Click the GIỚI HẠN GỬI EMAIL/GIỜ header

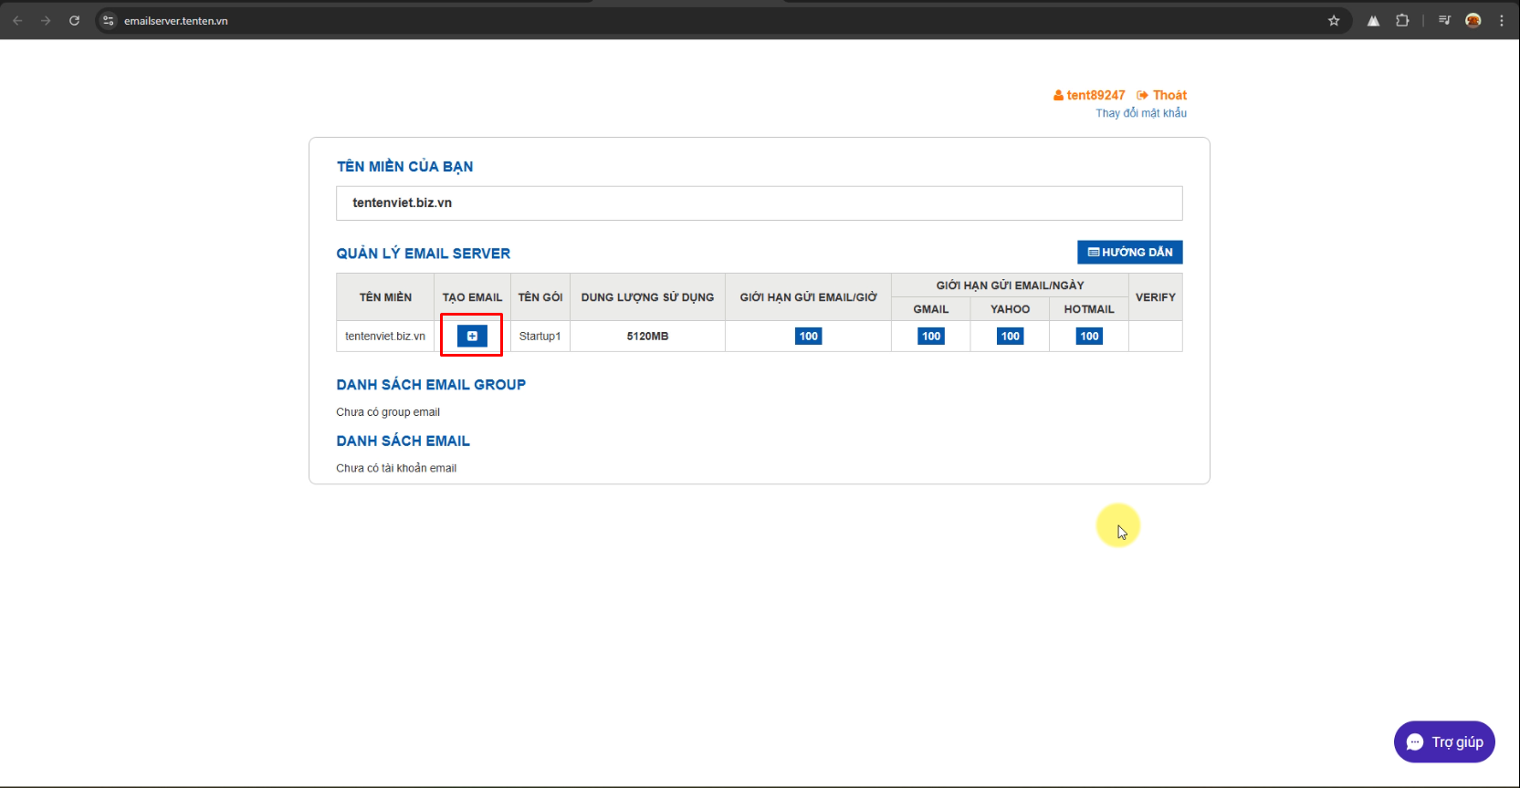pyautogui.click(x=809, y=297)
